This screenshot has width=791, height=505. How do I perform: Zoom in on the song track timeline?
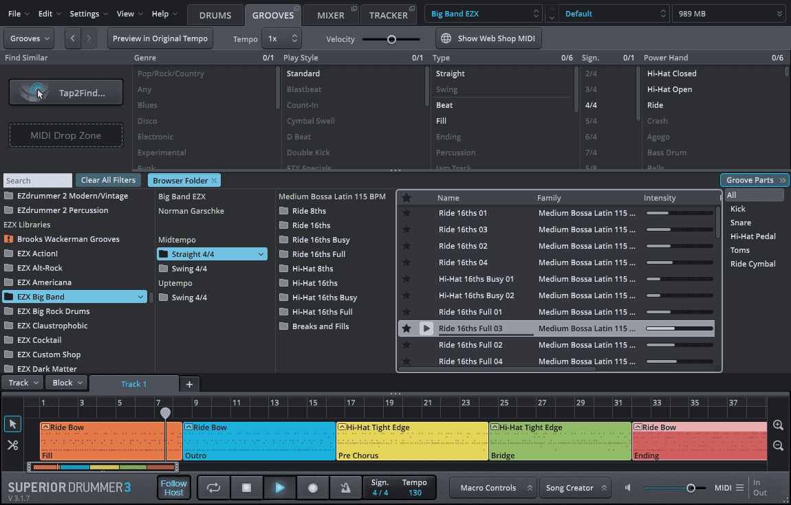778,425
